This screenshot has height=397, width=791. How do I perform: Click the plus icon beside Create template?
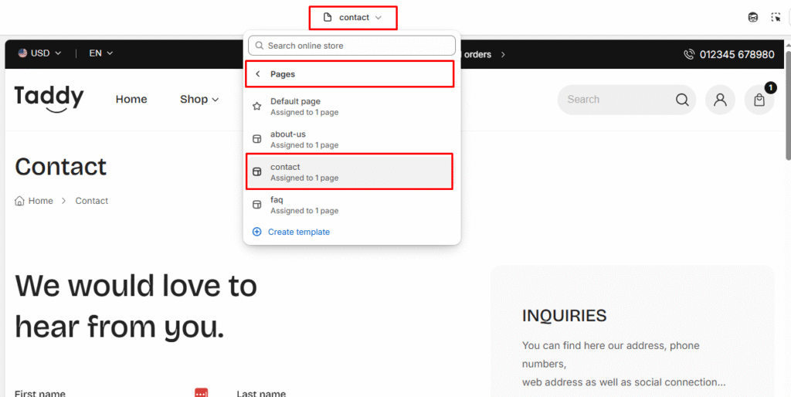click(x=257, y=232)
